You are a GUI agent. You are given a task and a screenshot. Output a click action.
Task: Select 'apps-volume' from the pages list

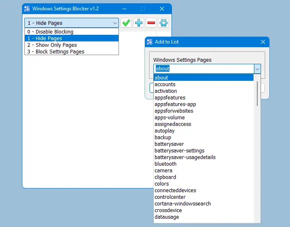[204, 118]
